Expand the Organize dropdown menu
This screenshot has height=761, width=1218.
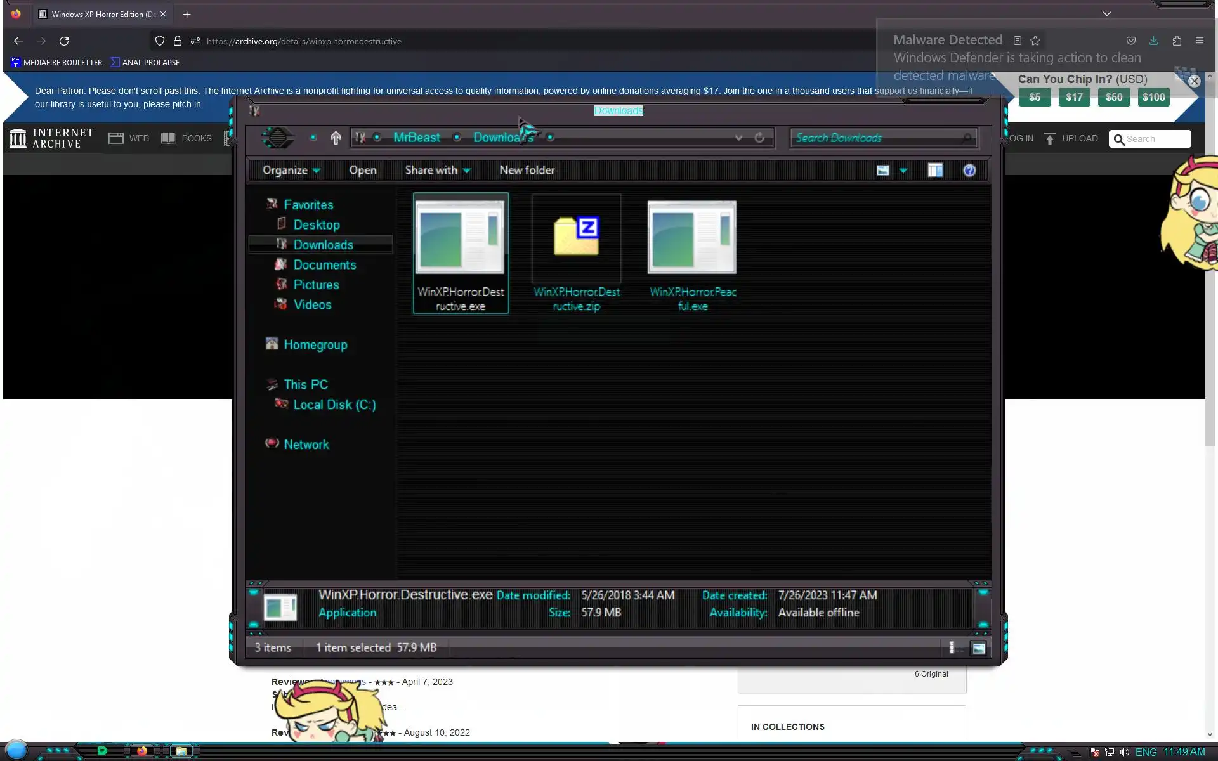click(291, 170)
